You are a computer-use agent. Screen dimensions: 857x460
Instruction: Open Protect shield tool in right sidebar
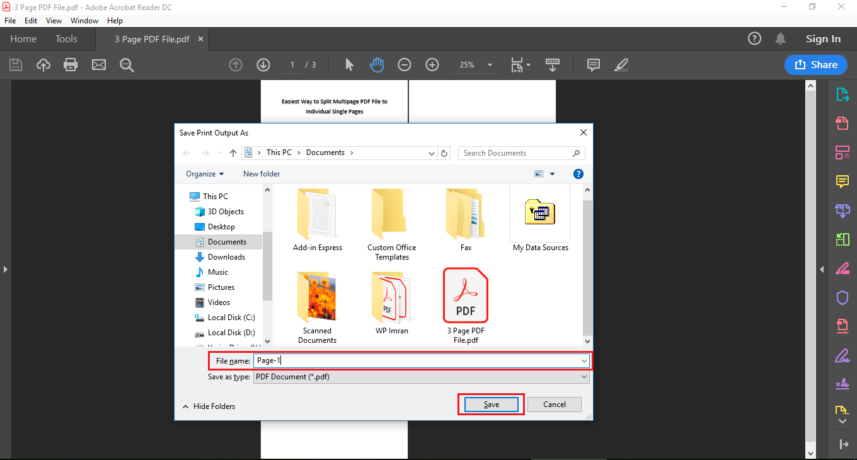pyautogui.click(x=843, y=297)
